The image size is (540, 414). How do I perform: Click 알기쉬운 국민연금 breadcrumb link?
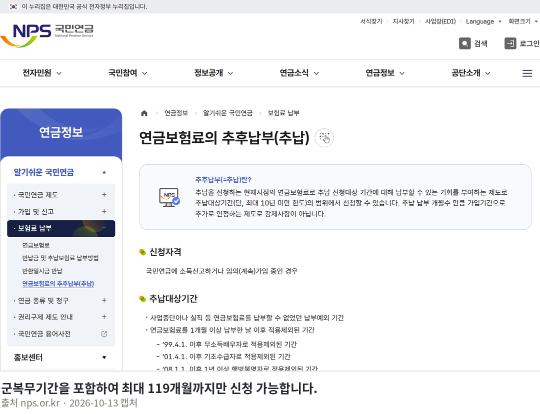(227, 113)
